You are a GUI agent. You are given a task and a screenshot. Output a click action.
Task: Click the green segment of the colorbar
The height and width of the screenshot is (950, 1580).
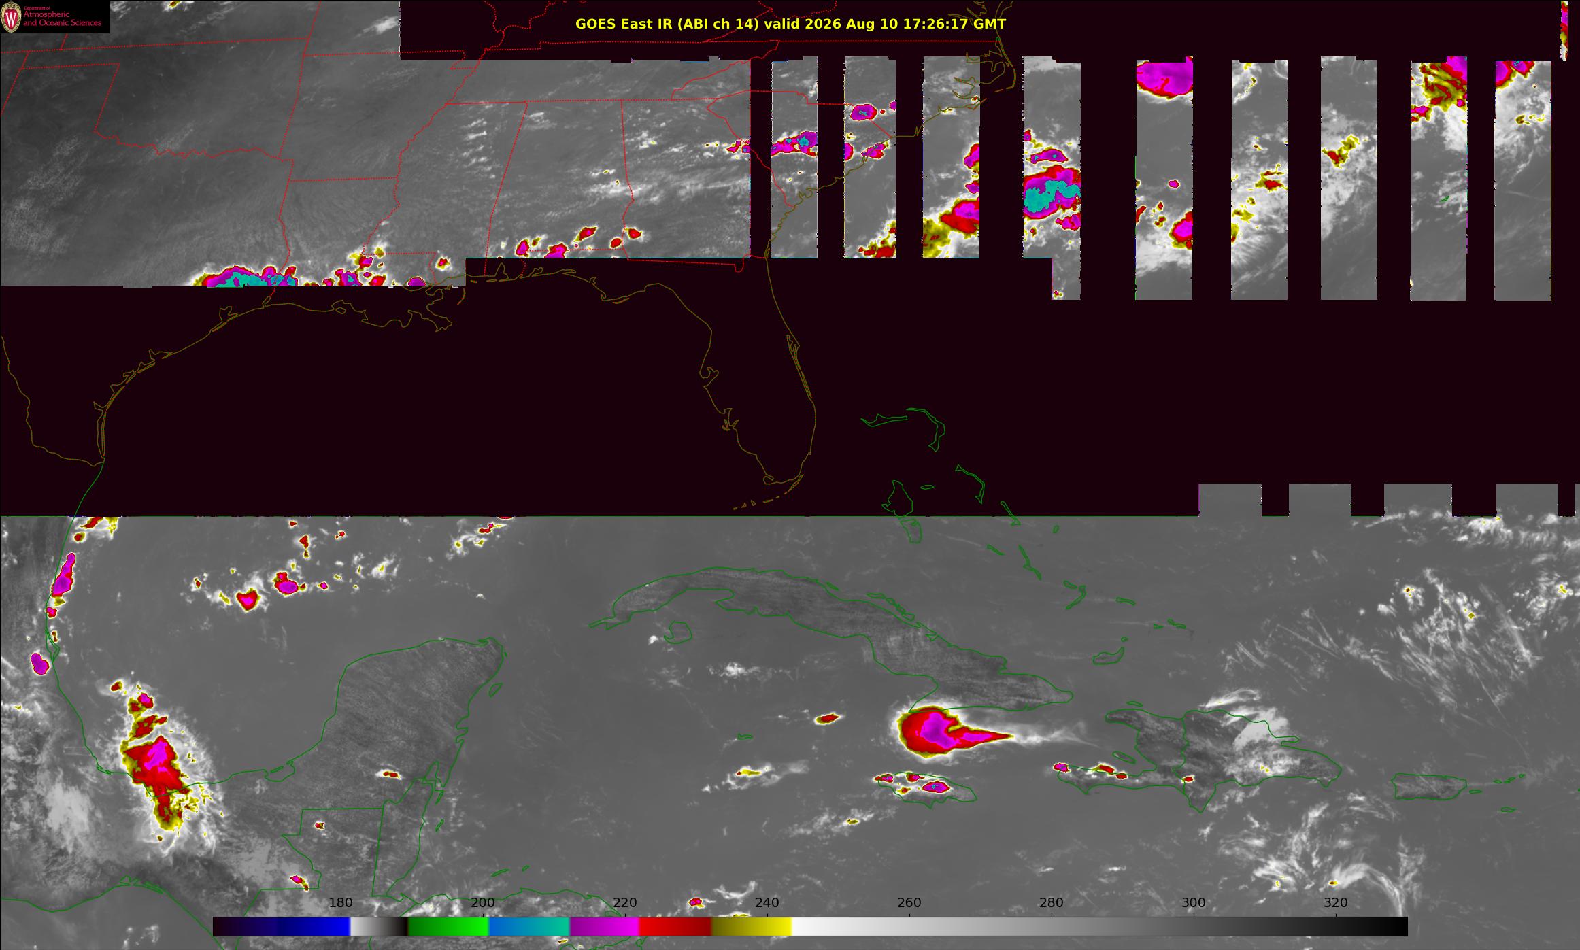[448, 926]
